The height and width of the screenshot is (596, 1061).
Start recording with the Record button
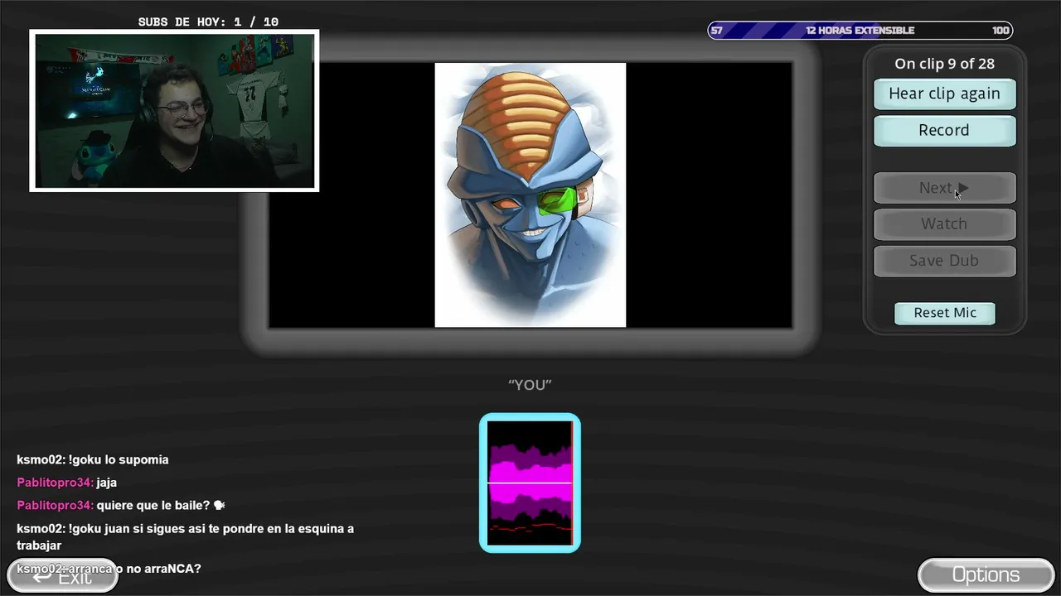click(944, 130)
